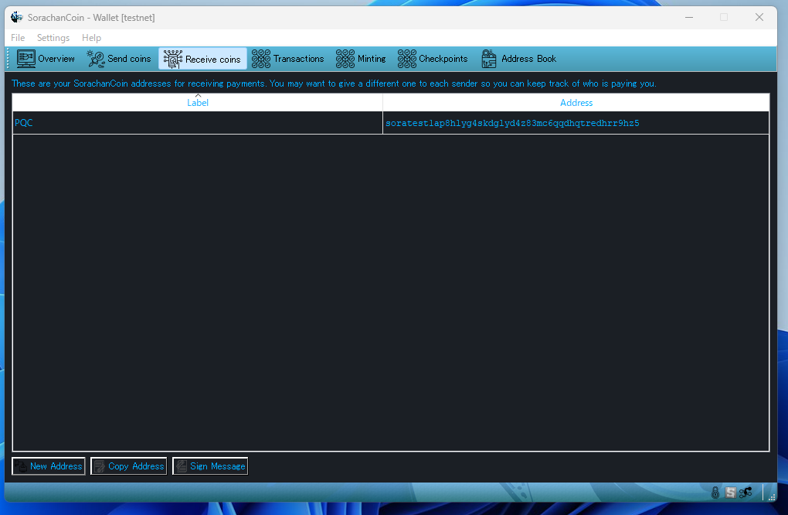The width and height of the screenshot is (788, 515).
Task: Open the Address Book
Action: click(518, 59)
